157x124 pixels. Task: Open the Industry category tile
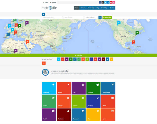(x=64, y=101)
